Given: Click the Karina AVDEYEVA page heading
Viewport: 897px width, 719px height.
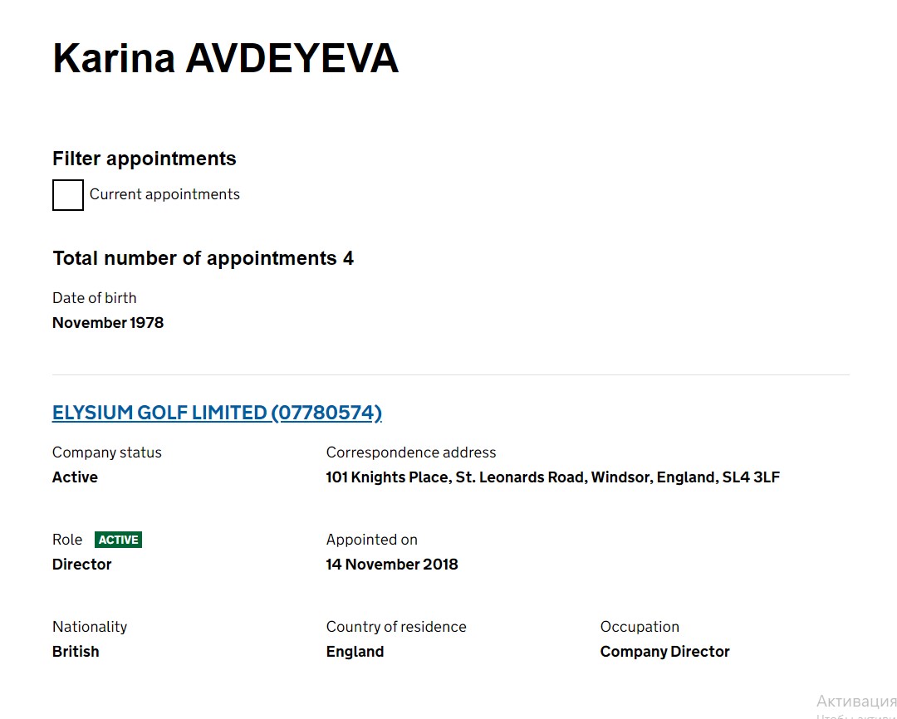Looking at the screenshot, I should [x=225, y=60].
